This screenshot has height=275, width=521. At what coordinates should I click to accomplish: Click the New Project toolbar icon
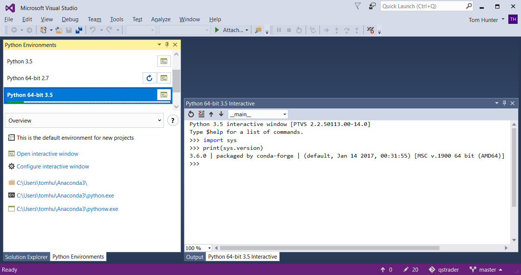[x=44, y=30]
